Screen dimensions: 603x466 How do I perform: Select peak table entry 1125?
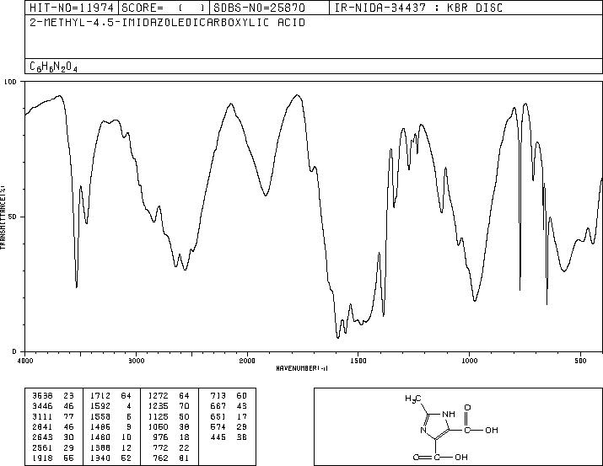point(158,416)
